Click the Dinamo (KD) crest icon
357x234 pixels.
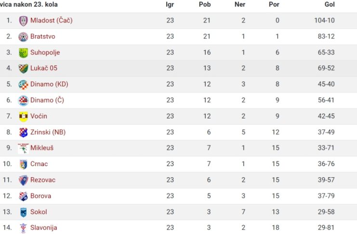point(23,85)
